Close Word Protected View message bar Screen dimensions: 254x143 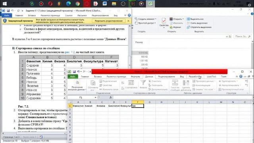(x=128, y=21)
